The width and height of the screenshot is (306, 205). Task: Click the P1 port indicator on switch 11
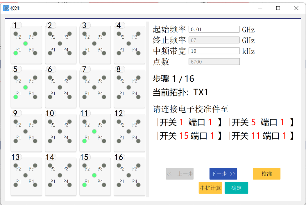coord(84,141)
